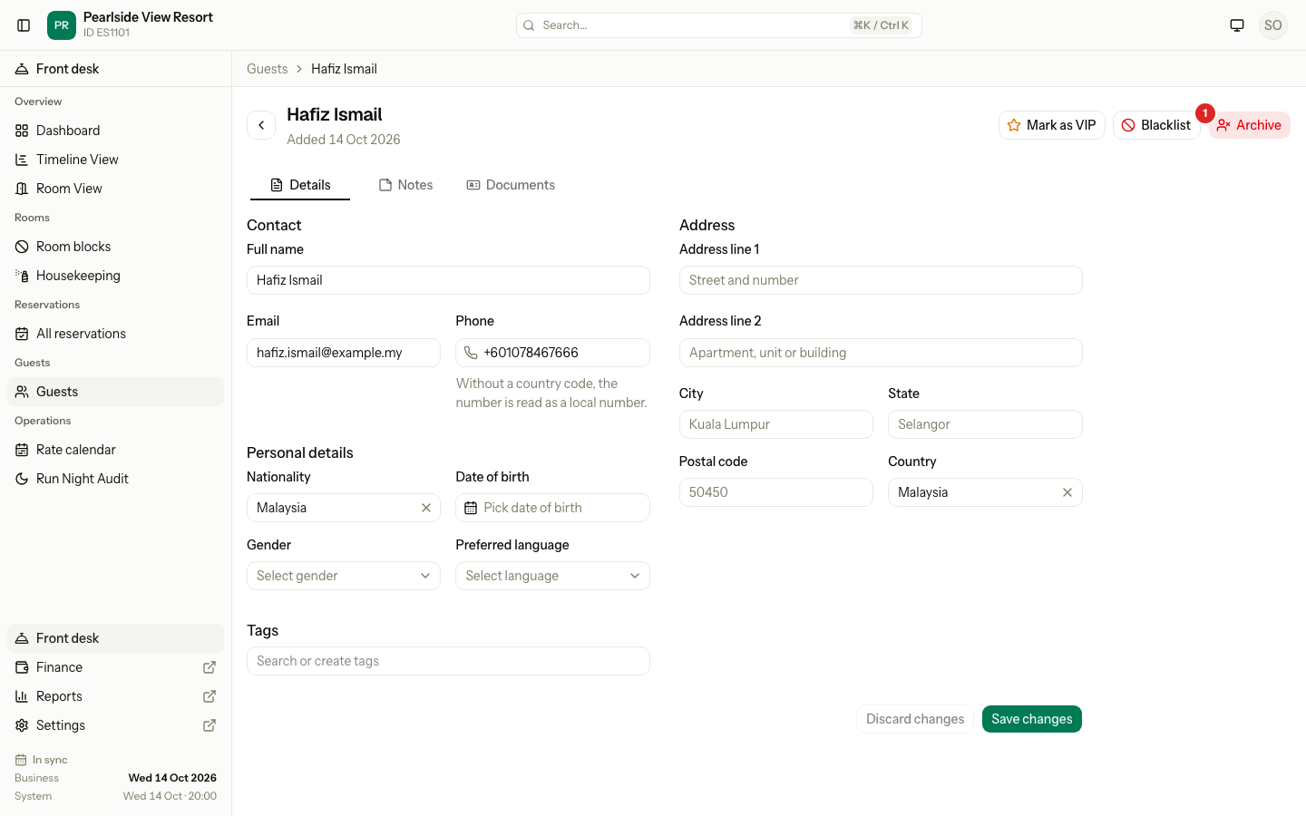Open the Date of birth calendar picker
Image resolution: width=1306 pixels, height=816 pixels.
[552, 508]
